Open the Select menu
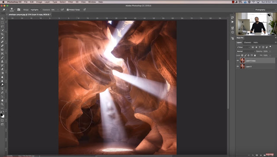 62,2
